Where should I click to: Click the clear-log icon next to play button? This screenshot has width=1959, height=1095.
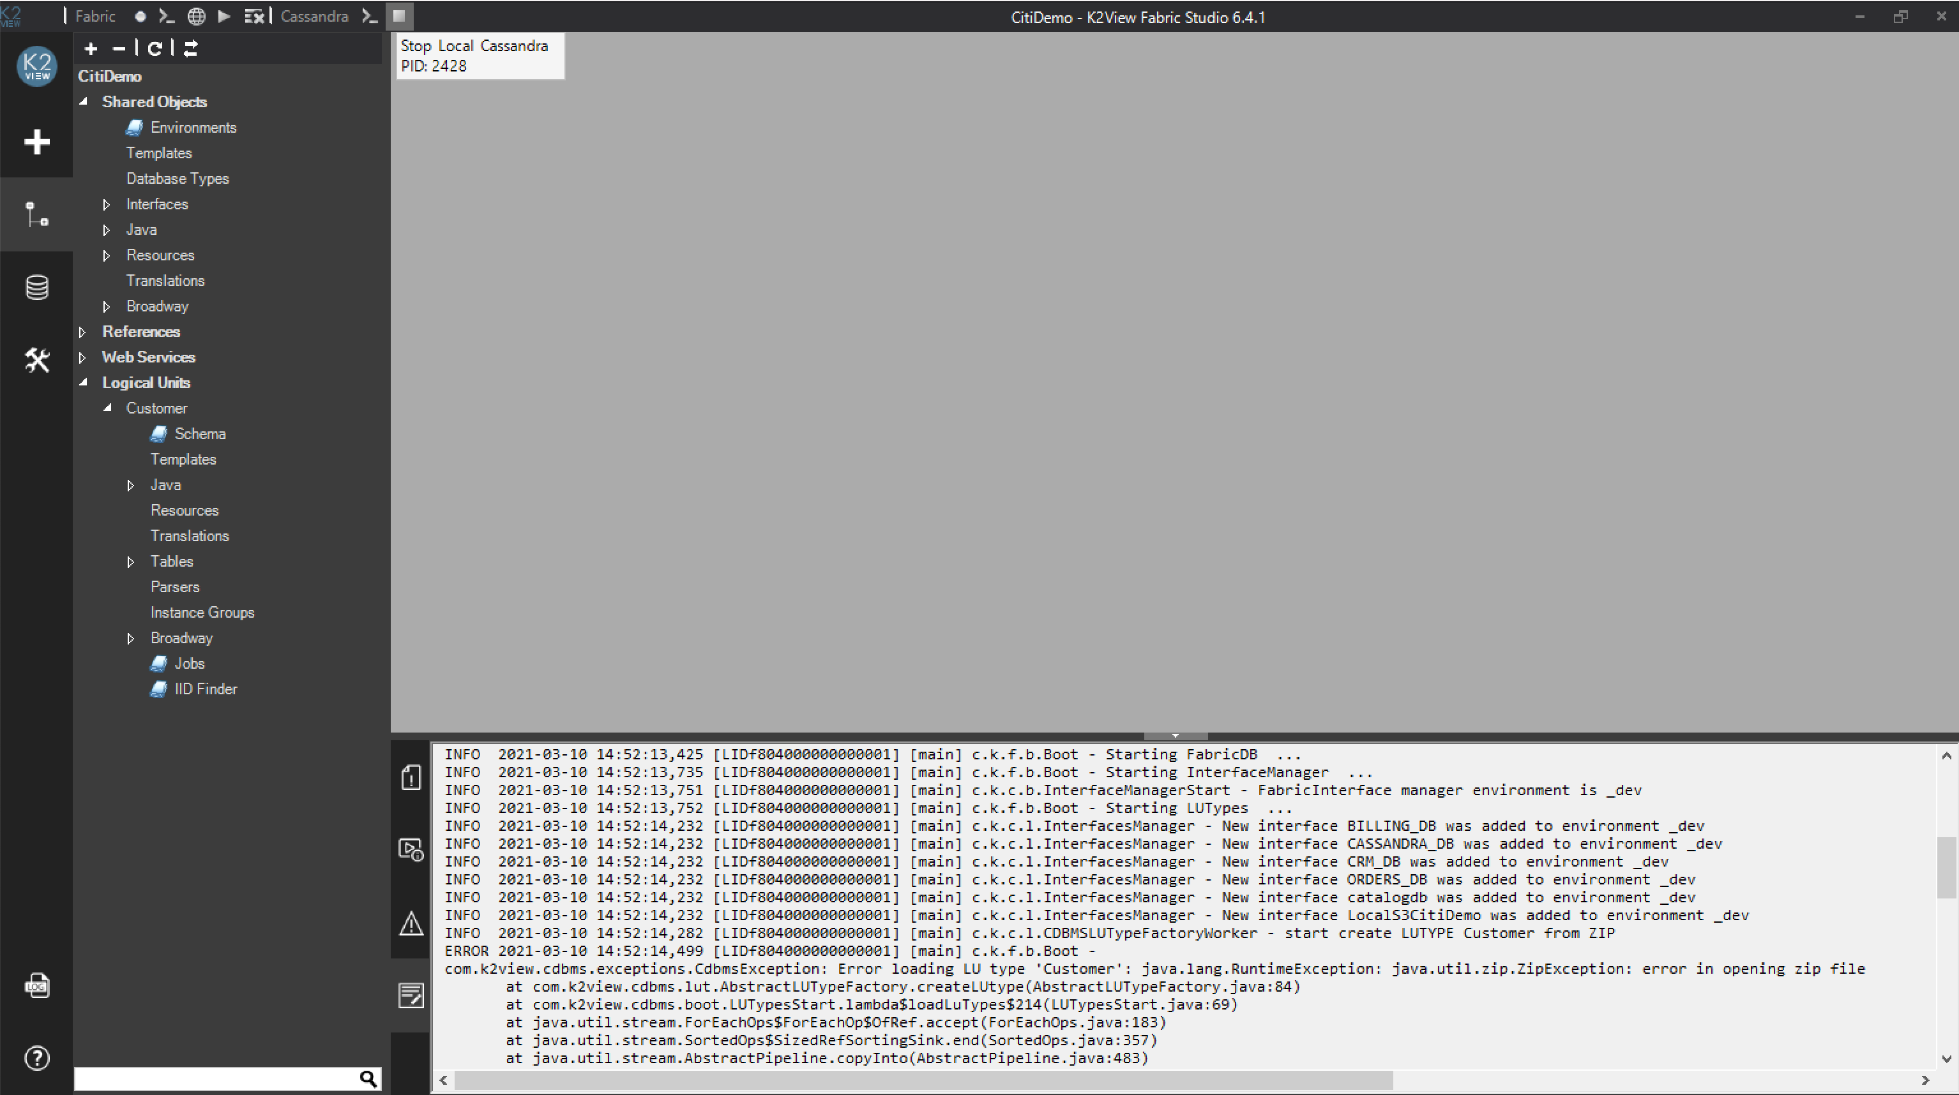(254, 16)
